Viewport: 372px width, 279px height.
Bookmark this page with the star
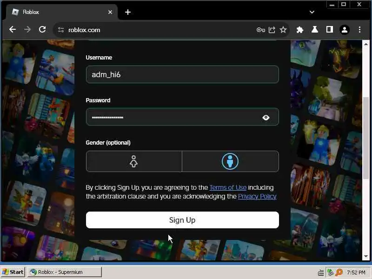point(283,30)
